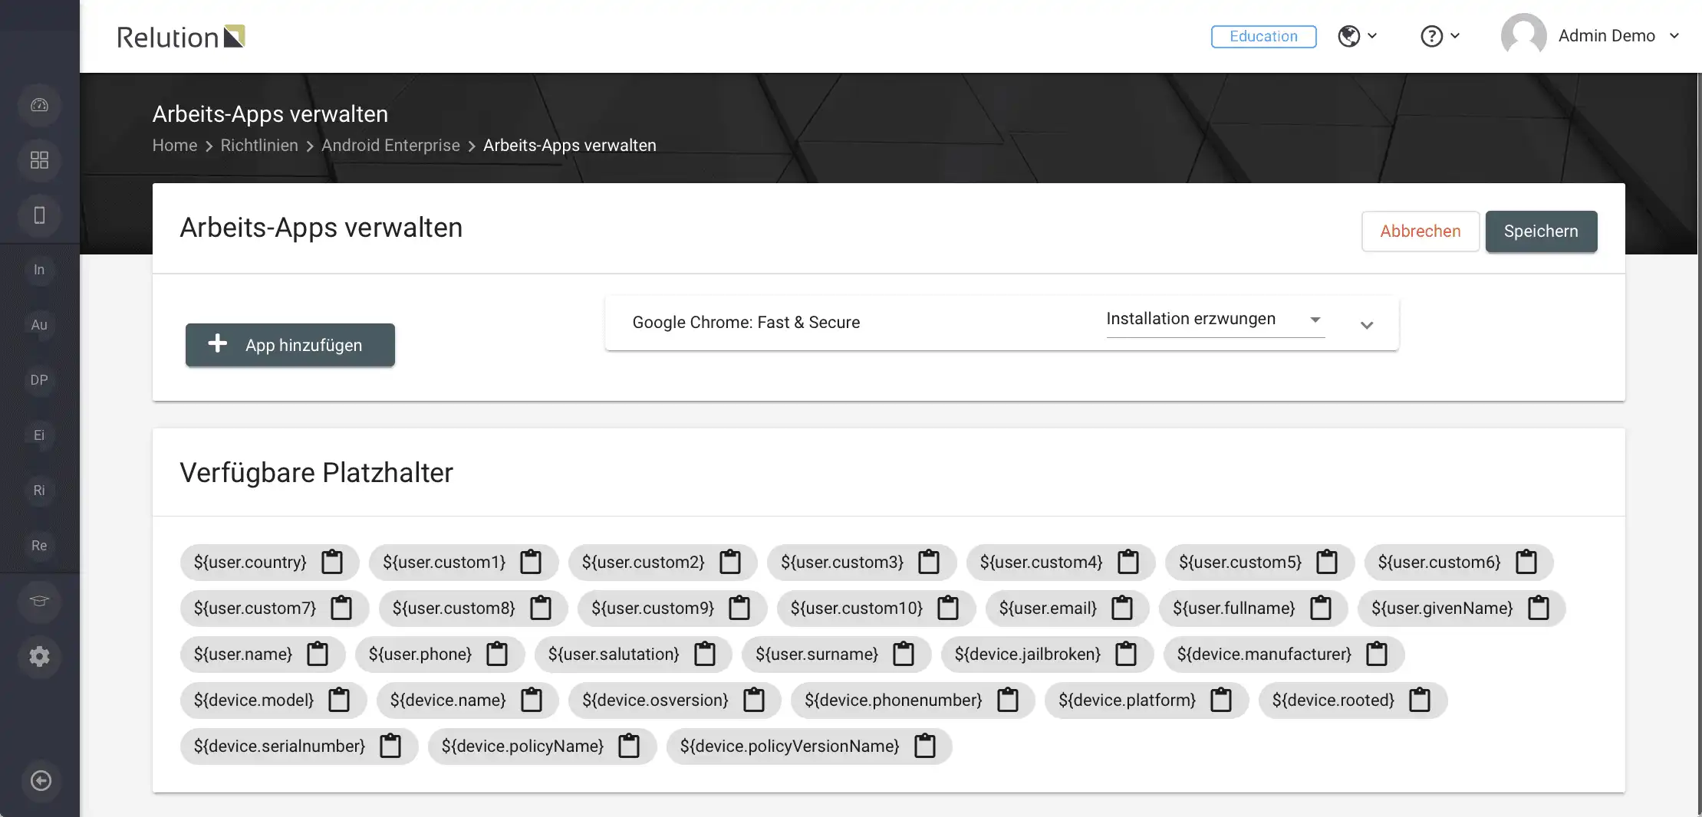Copy the ${user.country} placeholder to clipboard
1702x817 pixels.
(x=332, y=562)
